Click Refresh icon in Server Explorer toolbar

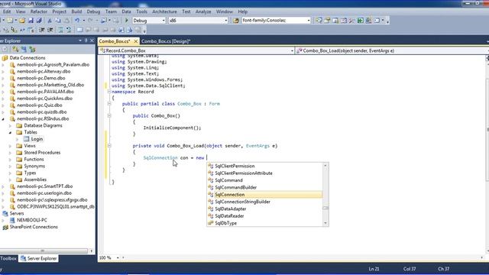[x=5, y=49]
